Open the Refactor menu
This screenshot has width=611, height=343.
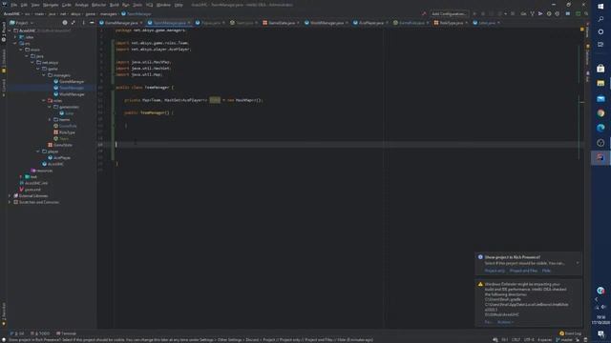[x=98, y=5]
